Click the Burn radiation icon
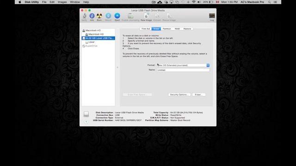 click(99, 16)
